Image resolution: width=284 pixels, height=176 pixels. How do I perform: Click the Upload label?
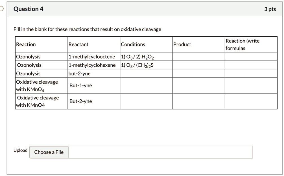click(20, 150)
